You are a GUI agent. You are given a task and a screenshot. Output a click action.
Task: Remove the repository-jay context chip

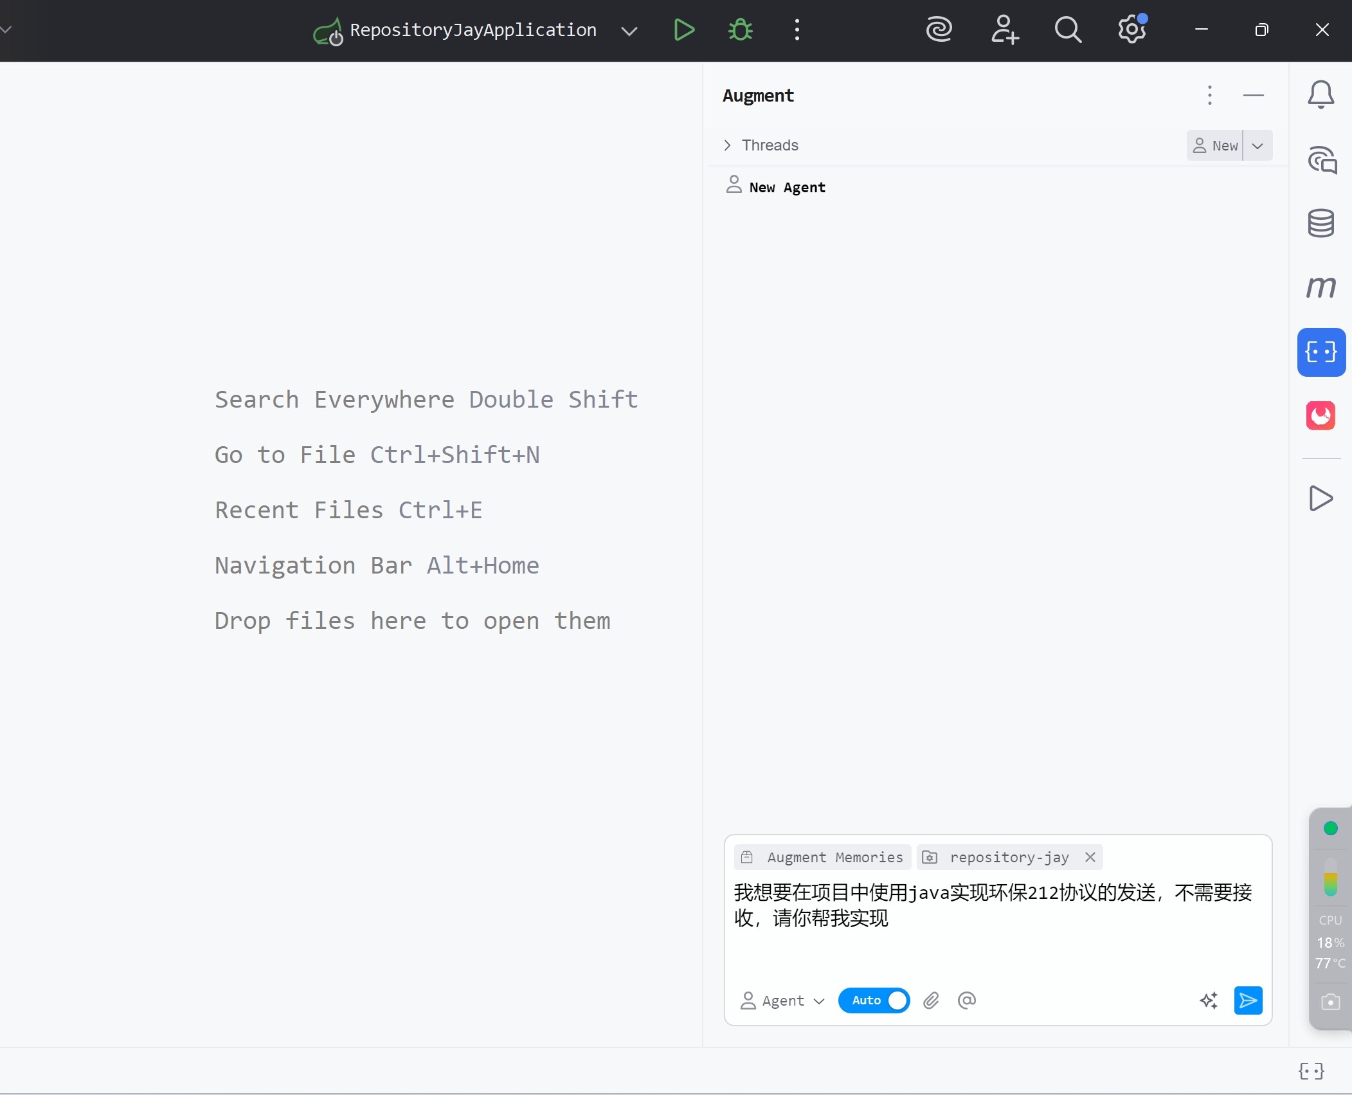pyautogui.click(x=1090, y=857)
